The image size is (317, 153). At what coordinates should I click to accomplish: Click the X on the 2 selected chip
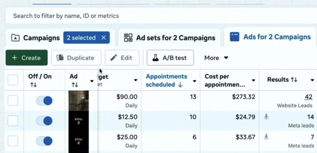(x=103, y=38)
